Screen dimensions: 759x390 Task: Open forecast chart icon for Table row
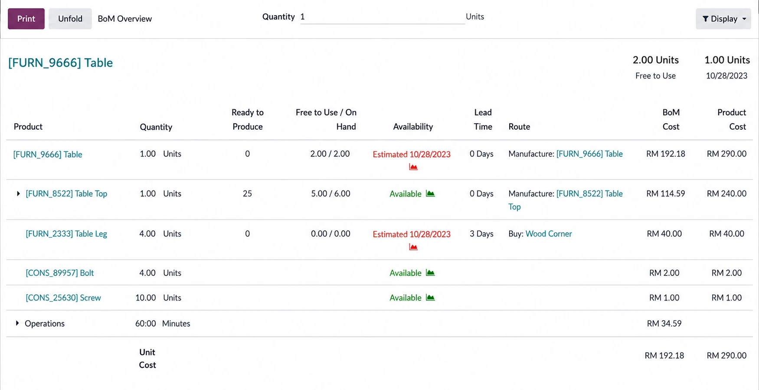pos(413,167)
